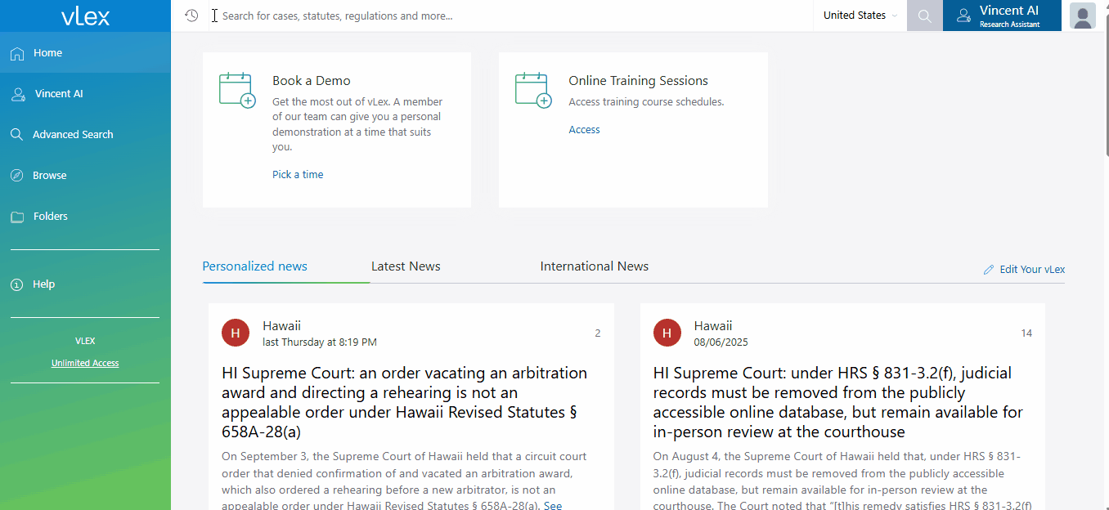The width and height of the screenshot is (1109, 510).
Task: Click the Pick a time link
Action: 298,175
